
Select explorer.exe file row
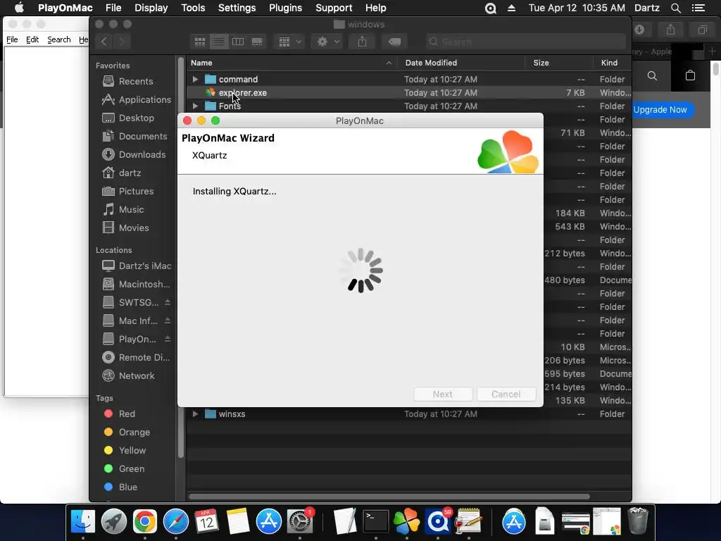[x=409, y=92]
